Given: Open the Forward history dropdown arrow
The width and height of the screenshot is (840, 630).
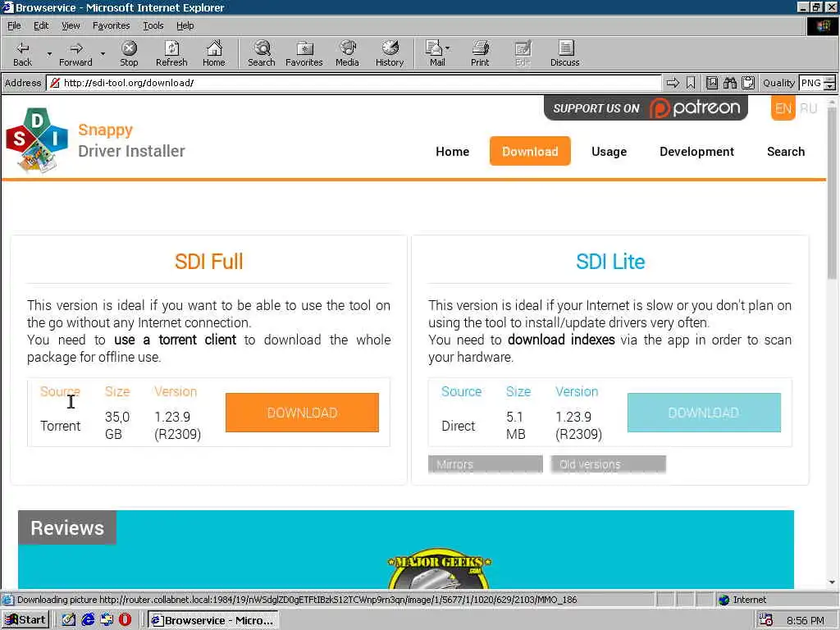Looking at the screenshot, I should [x=103, y=53].
